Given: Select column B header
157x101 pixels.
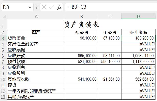Looking at the screenshot, I should 82,17.
